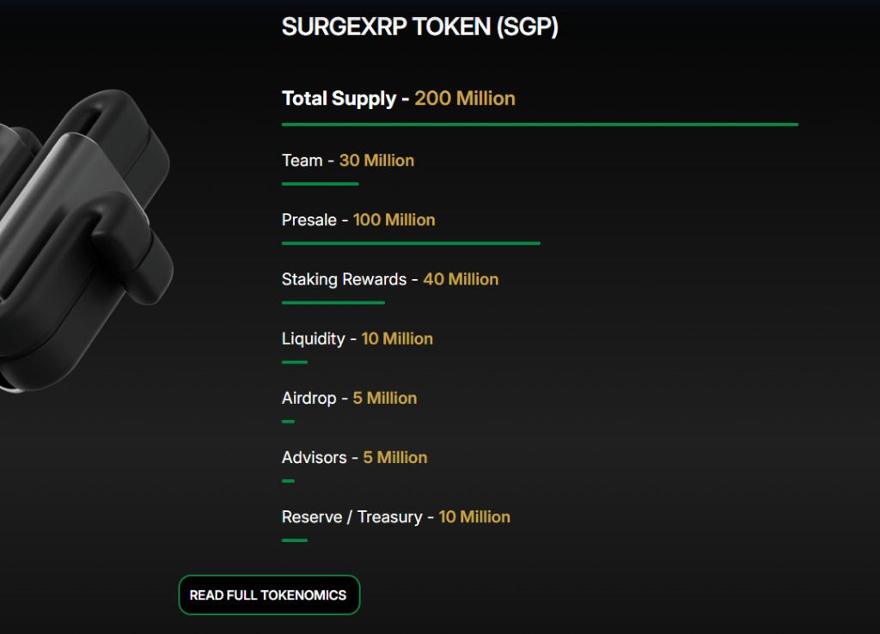The height and width of the screenshot is (634, 880).
Task: Click the Total Supply green progress bar
Action: pos(540,125)
